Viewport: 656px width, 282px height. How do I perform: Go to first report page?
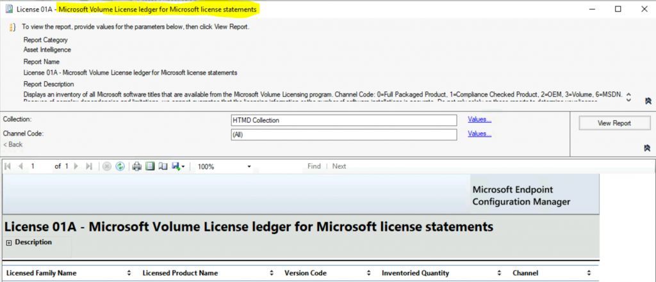[7, 166]
